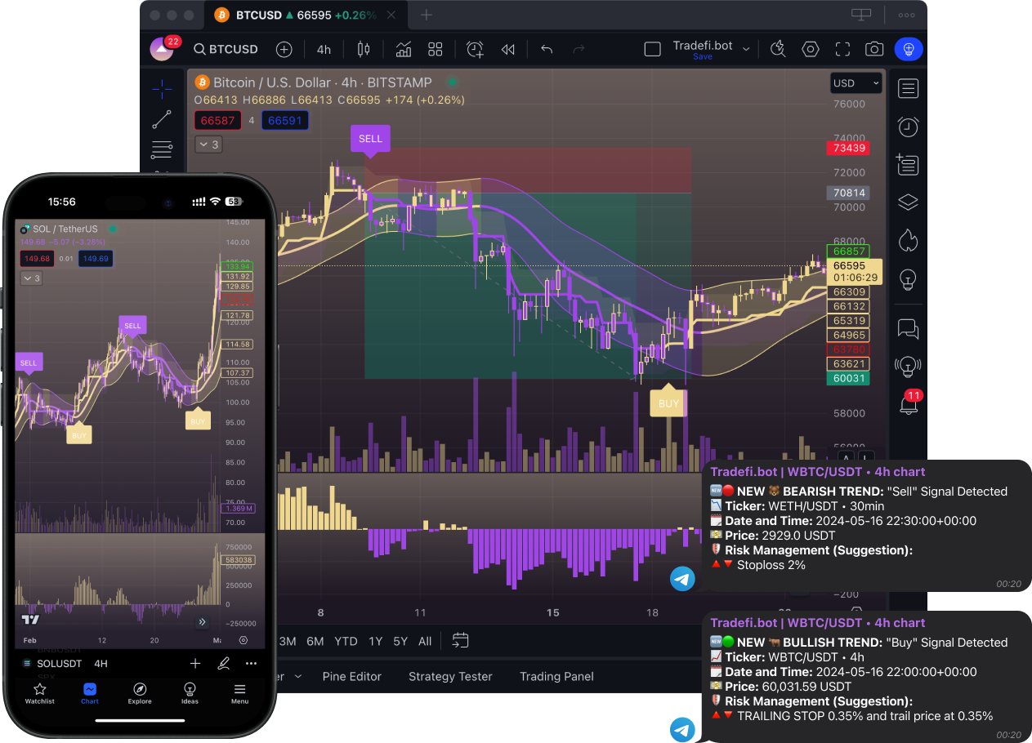Open the Pine Editor tab
1032x743 pixels.
pos(351,676)
